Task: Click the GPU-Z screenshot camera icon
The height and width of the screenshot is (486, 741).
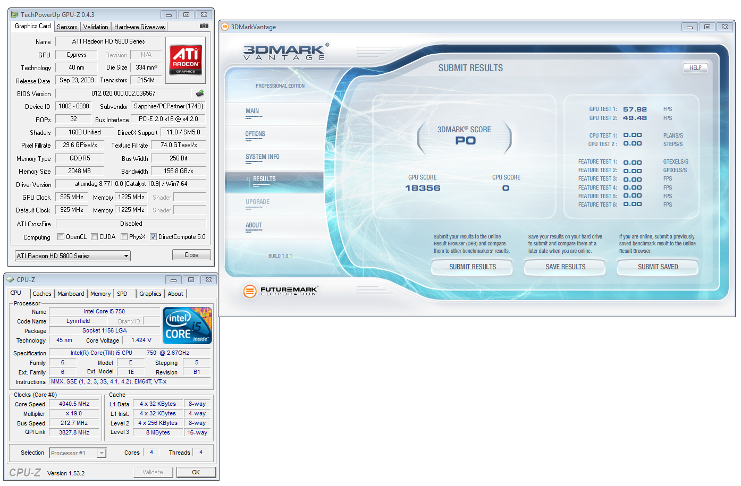Action: pos(204,25)
